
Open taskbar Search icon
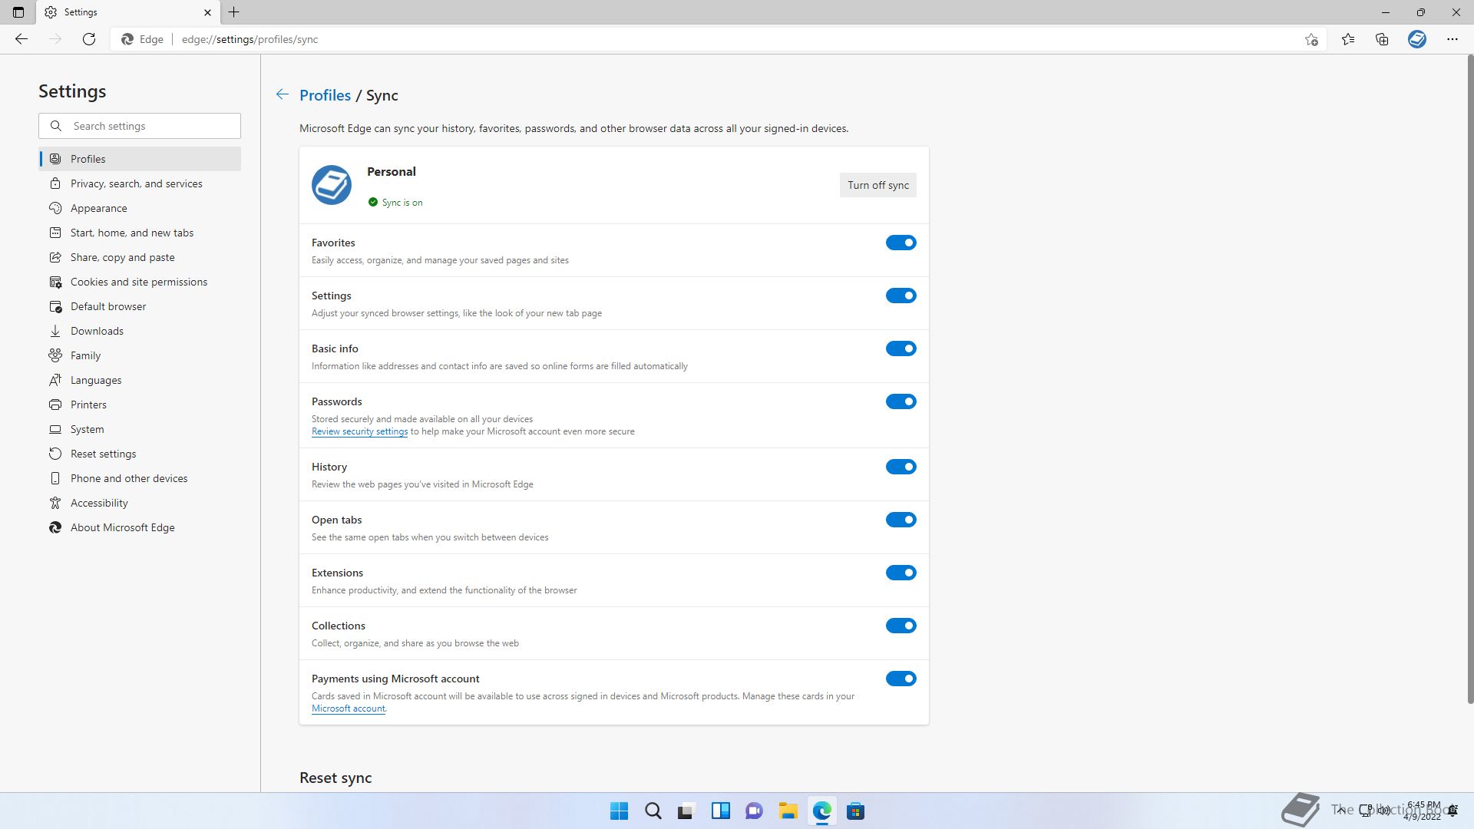pos(653,811)
